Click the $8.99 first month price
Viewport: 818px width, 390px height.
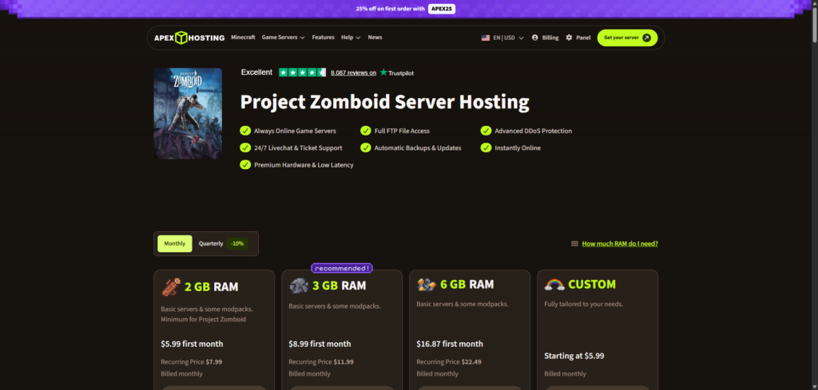320,344
